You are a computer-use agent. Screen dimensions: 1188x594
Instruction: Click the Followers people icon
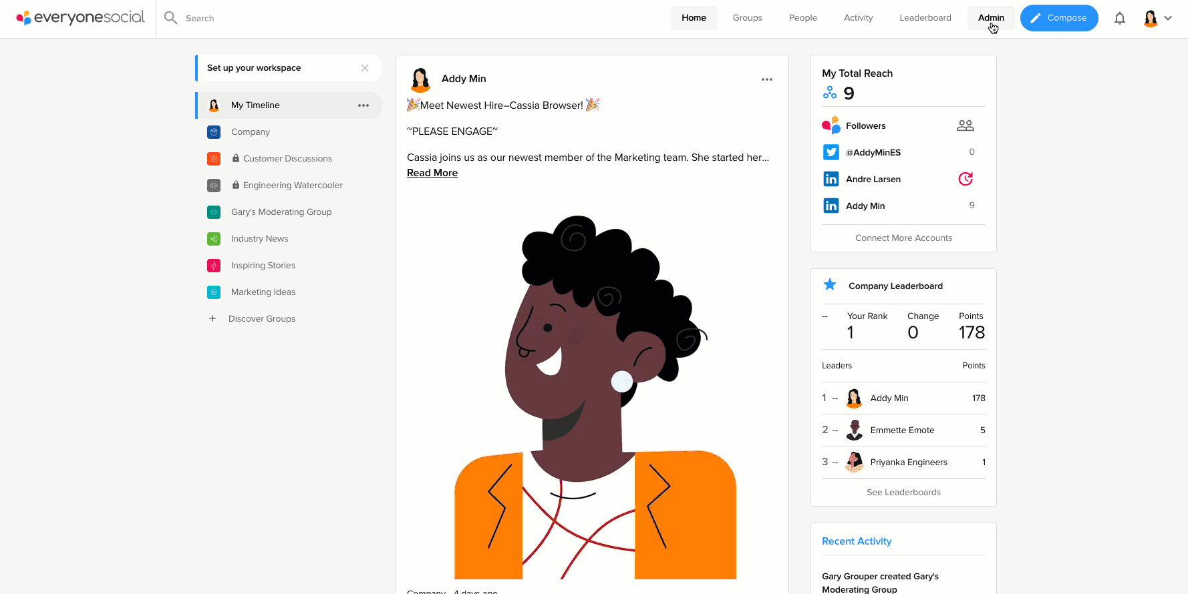click(966, 125)
